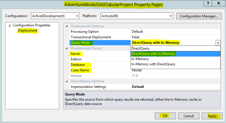Select the Processing Option property row
The height and width of the screenshot is (123, 226).
point(85,32)
